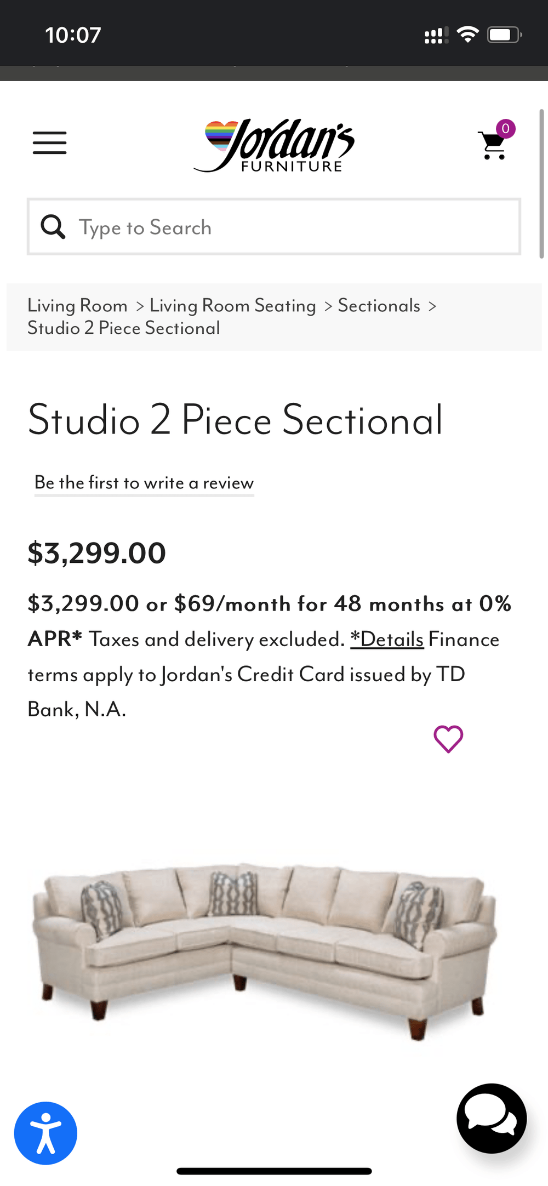
Task: Open the *Details financing link
Action: [x=387, y=639]
